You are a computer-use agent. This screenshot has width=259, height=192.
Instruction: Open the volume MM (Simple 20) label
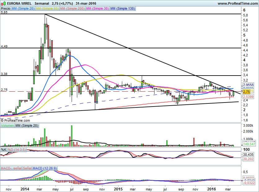pyautogui.click(x=27, y=125)
